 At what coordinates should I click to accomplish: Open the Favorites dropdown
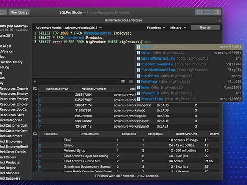pyautogui.click(x=156, y=28)
